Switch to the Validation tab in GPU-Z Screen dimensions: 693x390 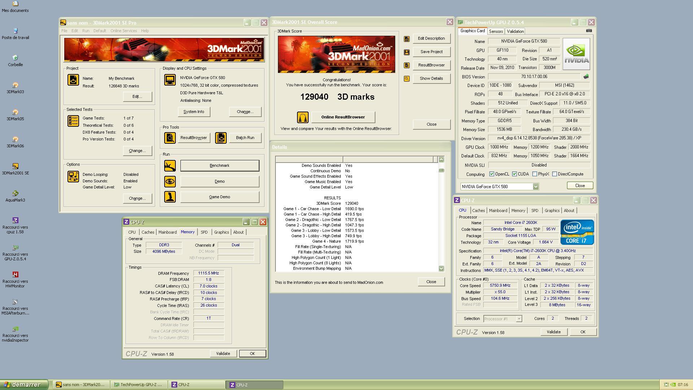(515, 31)
